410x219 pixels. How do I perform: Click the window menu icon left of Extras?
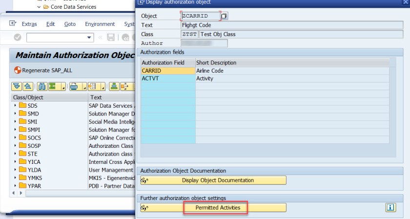pos(13,23)
